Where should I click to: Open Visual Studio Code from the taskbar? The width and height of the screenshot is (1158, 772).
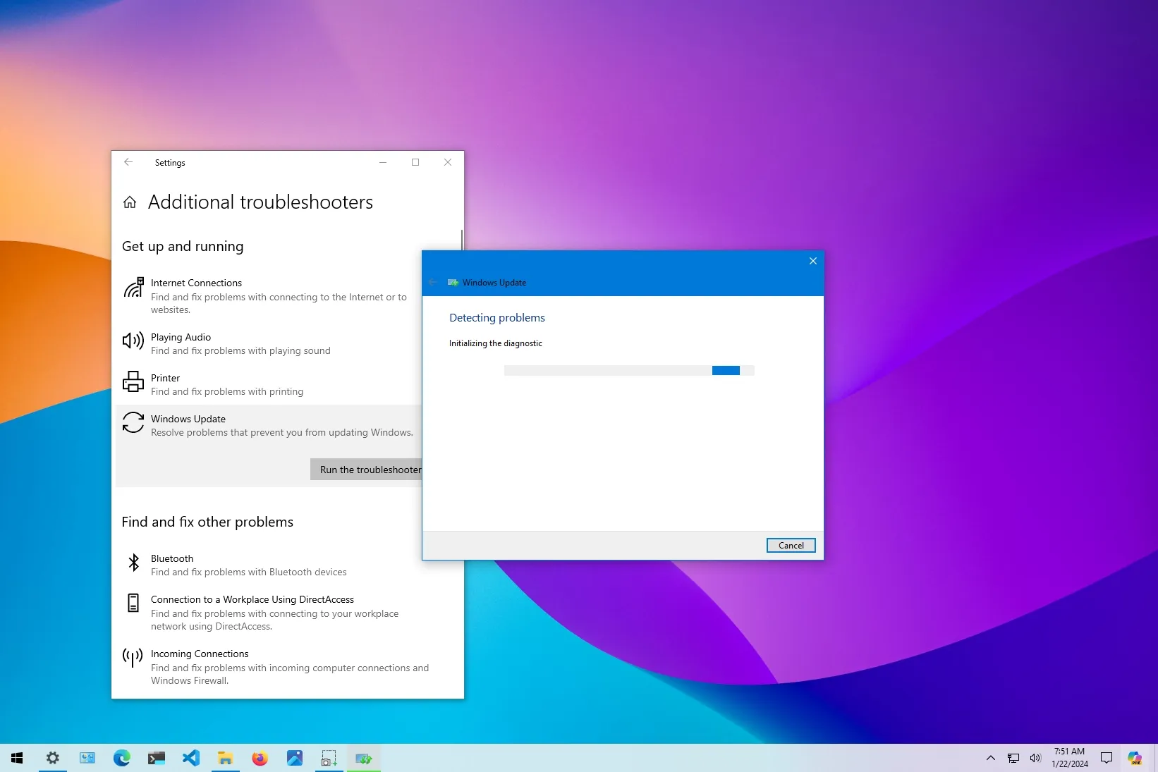[190, 759]
